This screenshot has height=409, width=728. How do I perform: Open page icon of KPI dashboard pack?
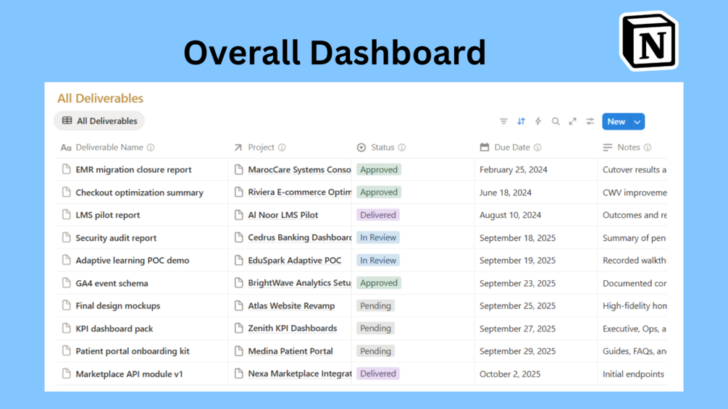click(x=67, y=329)
